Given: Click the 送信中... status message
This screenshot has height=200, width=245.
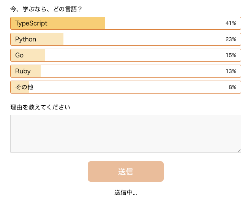Looking at the screenshot, I should tap(125, 192).
